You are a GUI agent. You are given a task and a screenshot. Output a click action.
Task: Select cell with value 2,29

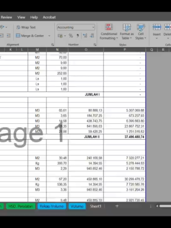pos(57,169)
